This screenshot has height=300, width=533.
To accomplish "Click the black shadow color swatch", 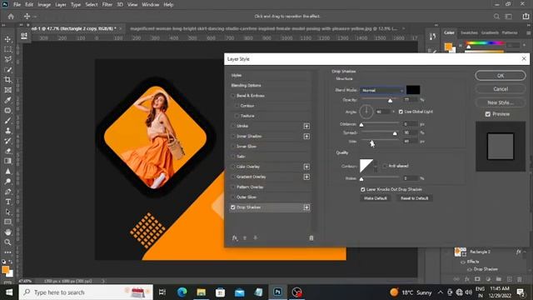I will click(x=413, y=90).
